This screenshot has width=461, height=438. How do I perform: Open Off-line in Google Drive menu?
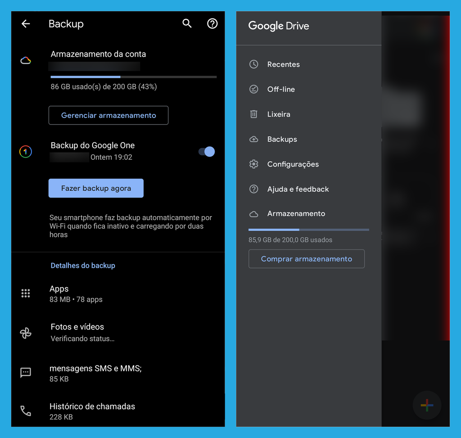point(309,89)
